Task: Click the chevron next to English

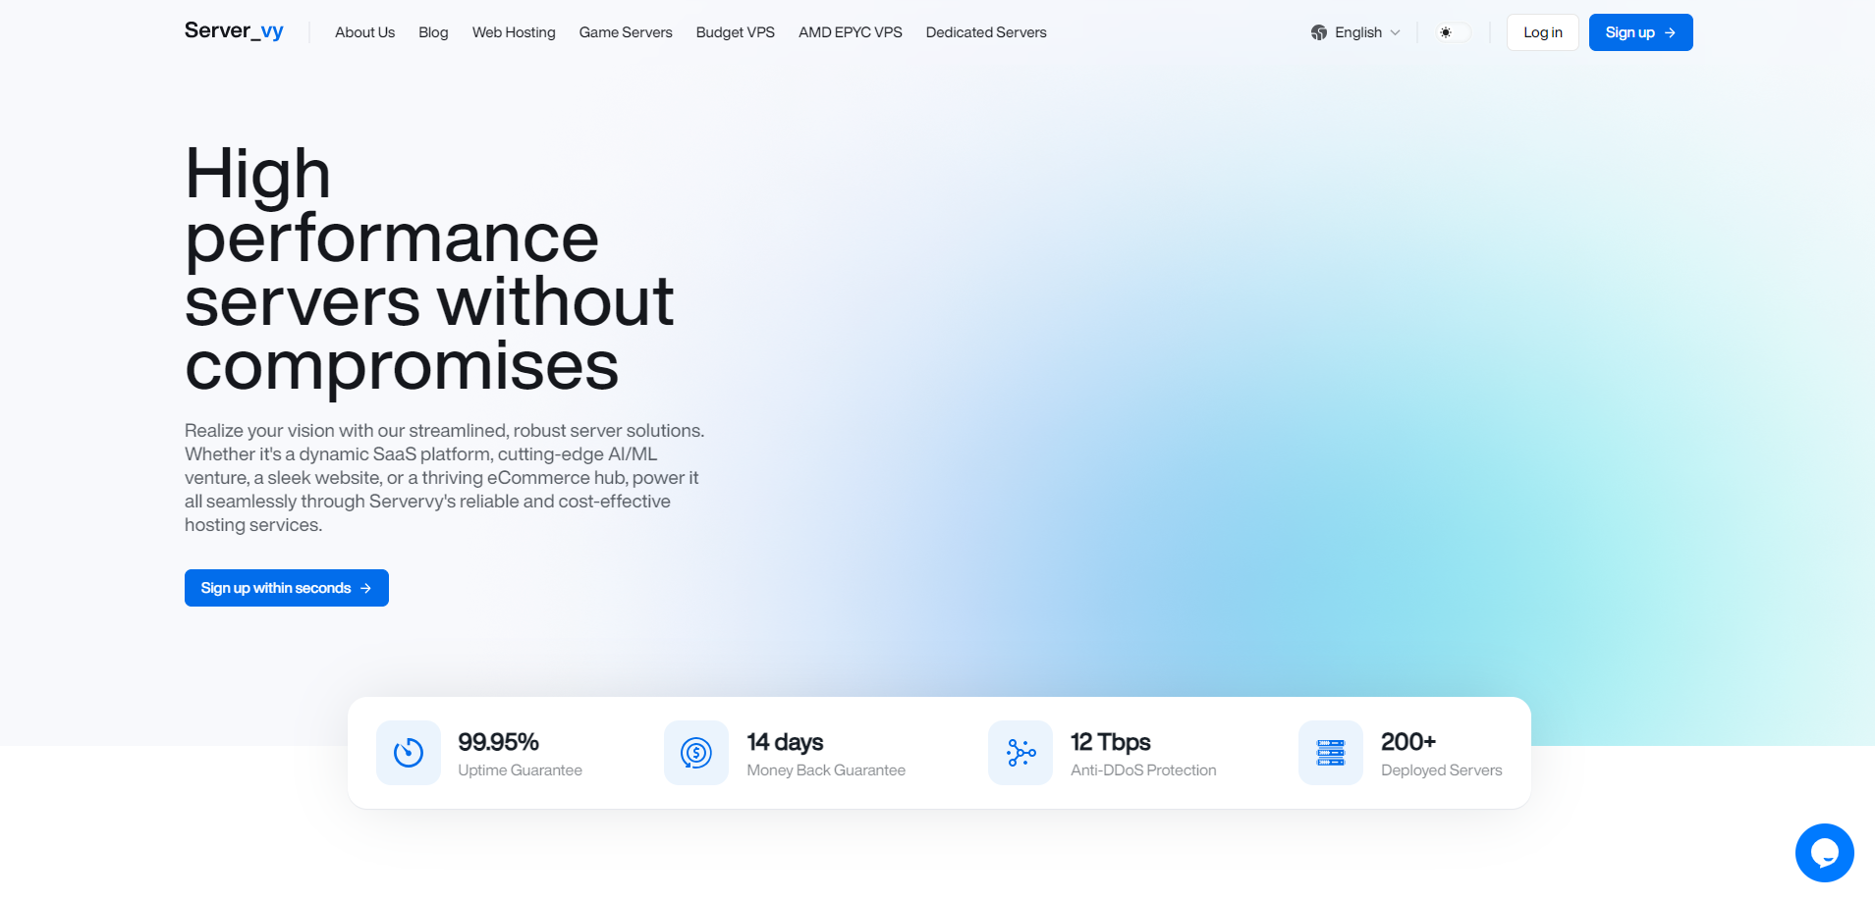Action: (1396, 32)
